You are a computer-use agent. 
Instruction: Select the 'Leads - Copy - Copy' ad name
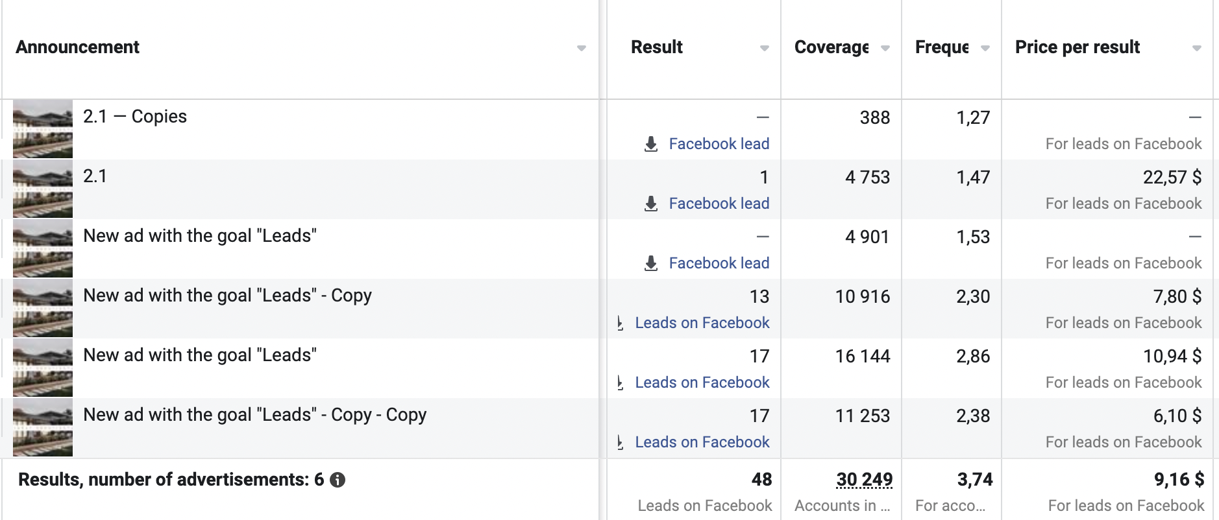pos(254,415)
